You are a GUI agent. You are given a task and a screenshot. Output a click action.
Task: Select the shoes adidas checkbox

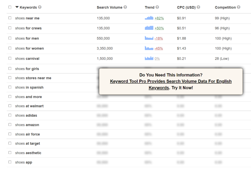tap(10, 116)
